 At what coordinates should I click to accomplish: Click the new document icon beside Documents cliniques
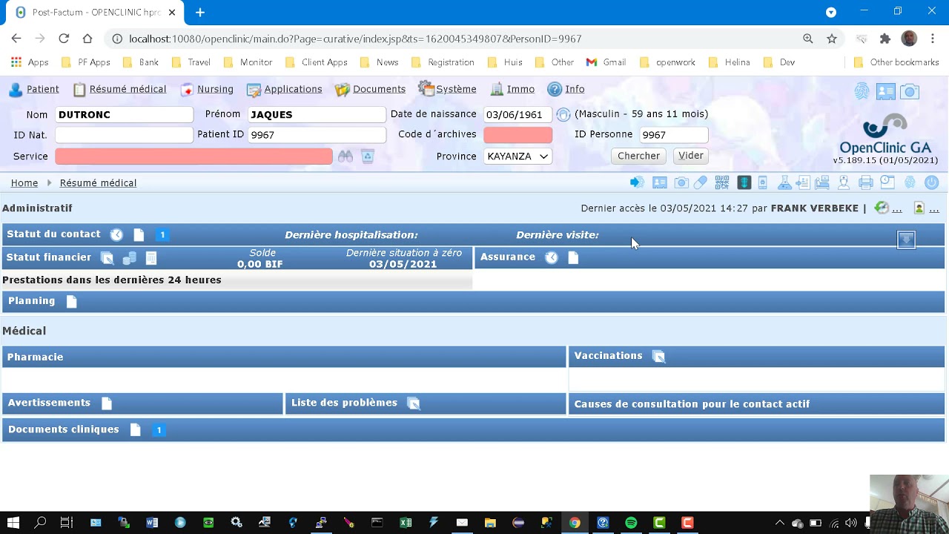point(135,430)
